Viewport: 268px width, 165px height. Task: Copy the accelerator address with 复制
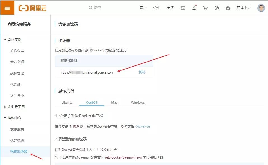tap(142, 72)
